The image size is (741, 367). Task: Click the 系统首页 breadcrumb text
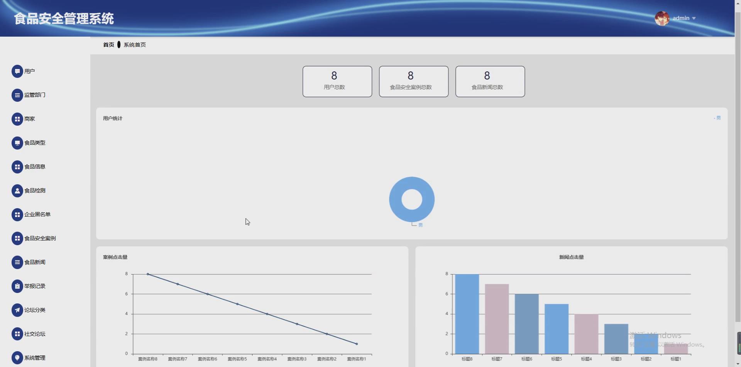coord(135,45)
